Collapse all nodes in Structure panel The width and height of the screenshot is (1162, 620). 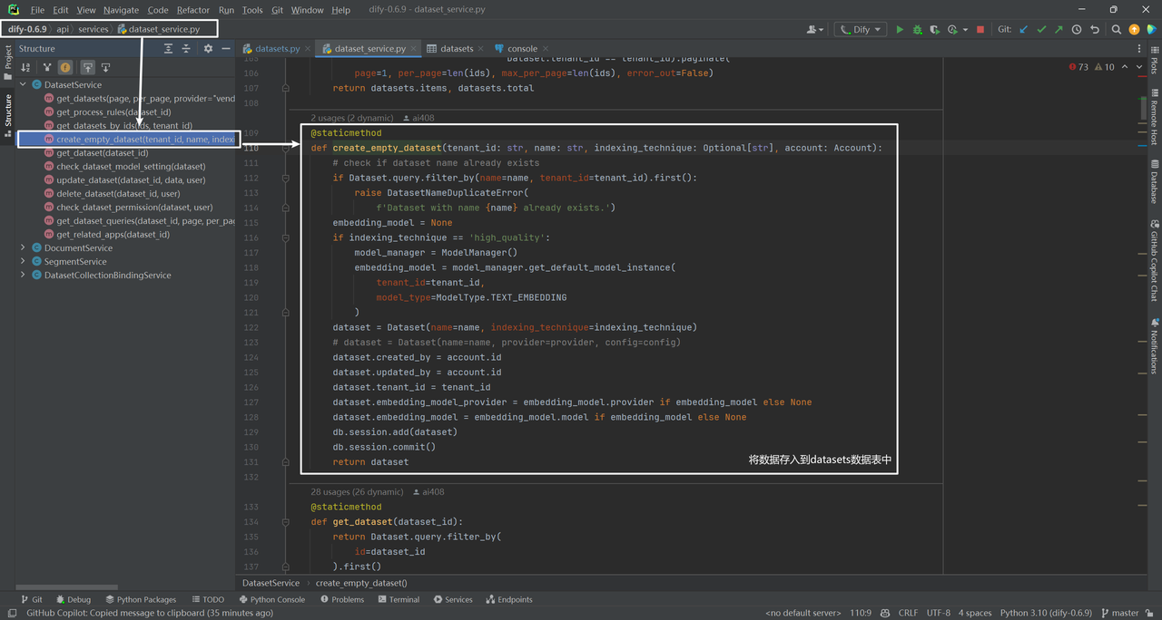pyautogui.click(x=186, y=48)
